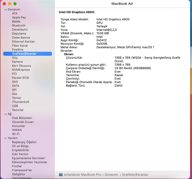The width and height of the screenshot is (192, 179).
Task: Click the green full-screen window button
Action: coord(15,4)
